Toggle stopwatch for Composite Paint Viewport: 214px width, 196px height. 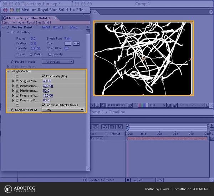(x=12, y=110)
